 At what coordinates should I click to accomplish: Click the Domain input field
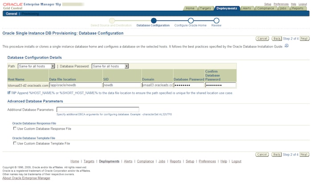157,85
